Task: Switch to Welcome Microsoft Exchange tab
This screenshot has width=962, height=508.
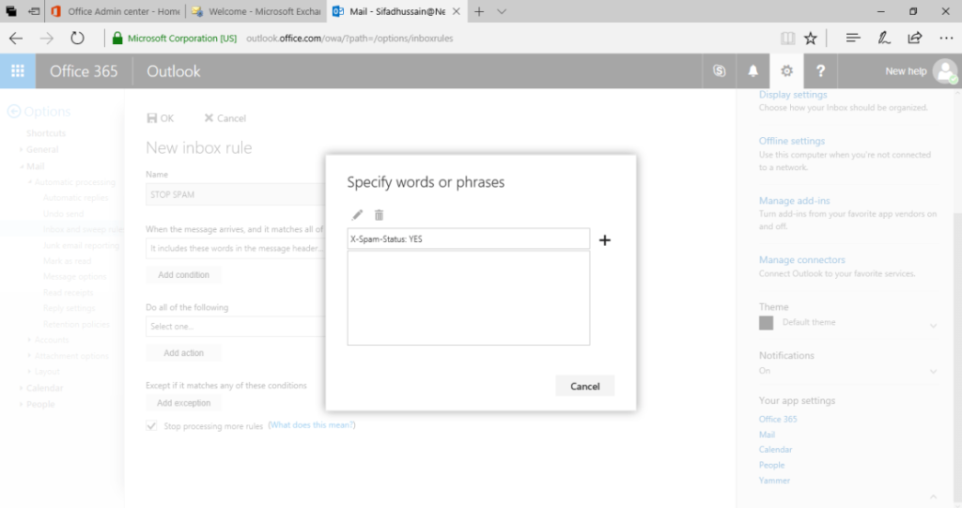Action: (x=256, y=11)
